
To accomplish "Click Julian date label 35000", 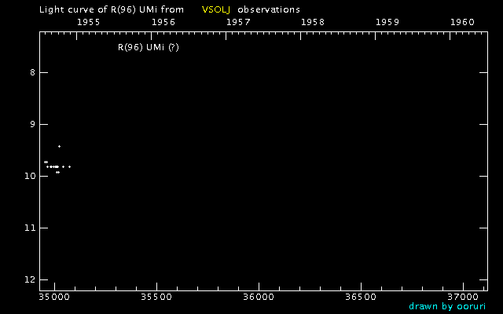I will (54, 297).
